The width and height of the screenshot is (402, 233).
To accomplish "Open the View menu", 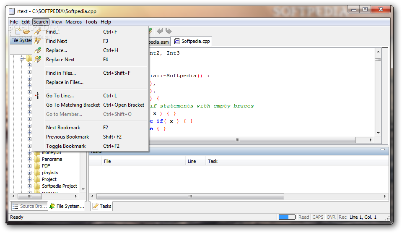I will (57, 22).
